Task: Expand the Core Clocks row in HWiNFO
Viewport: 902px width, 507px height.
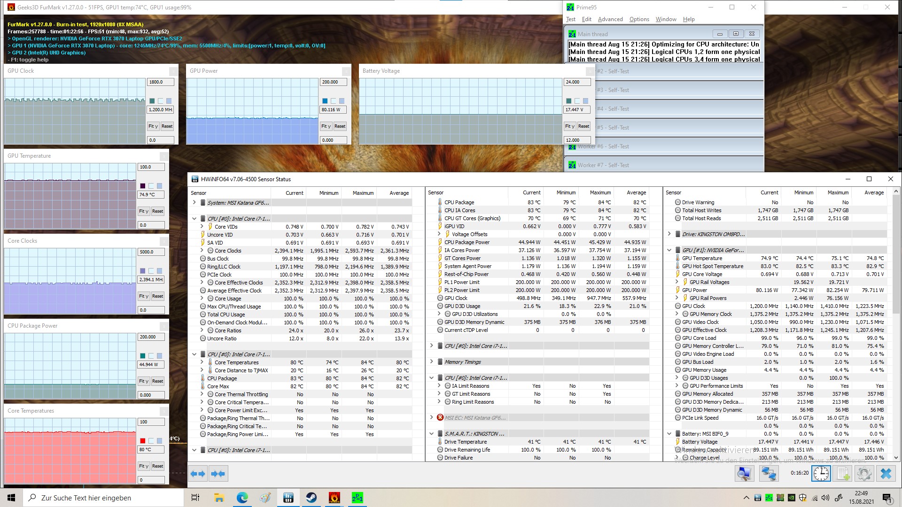Action: tap(202, 251)
